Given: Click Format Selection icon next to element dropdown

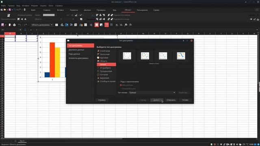Looking at the screenshot, I should point(56,25).
